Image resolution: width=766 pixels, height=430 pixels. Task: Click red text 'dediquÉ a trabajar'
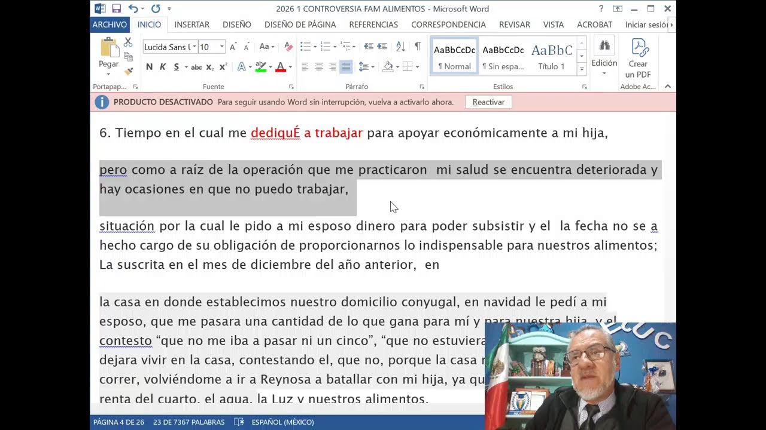pos(306,133)
